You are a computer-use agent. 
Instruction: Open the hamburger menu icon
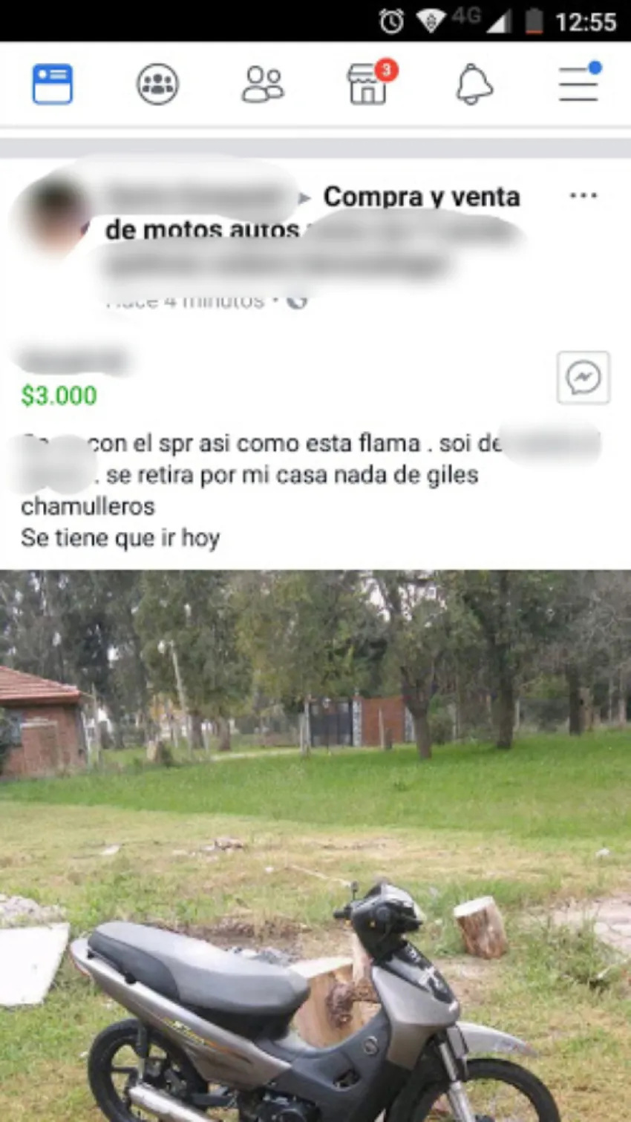pyautogui.click(x=579, y=82)
